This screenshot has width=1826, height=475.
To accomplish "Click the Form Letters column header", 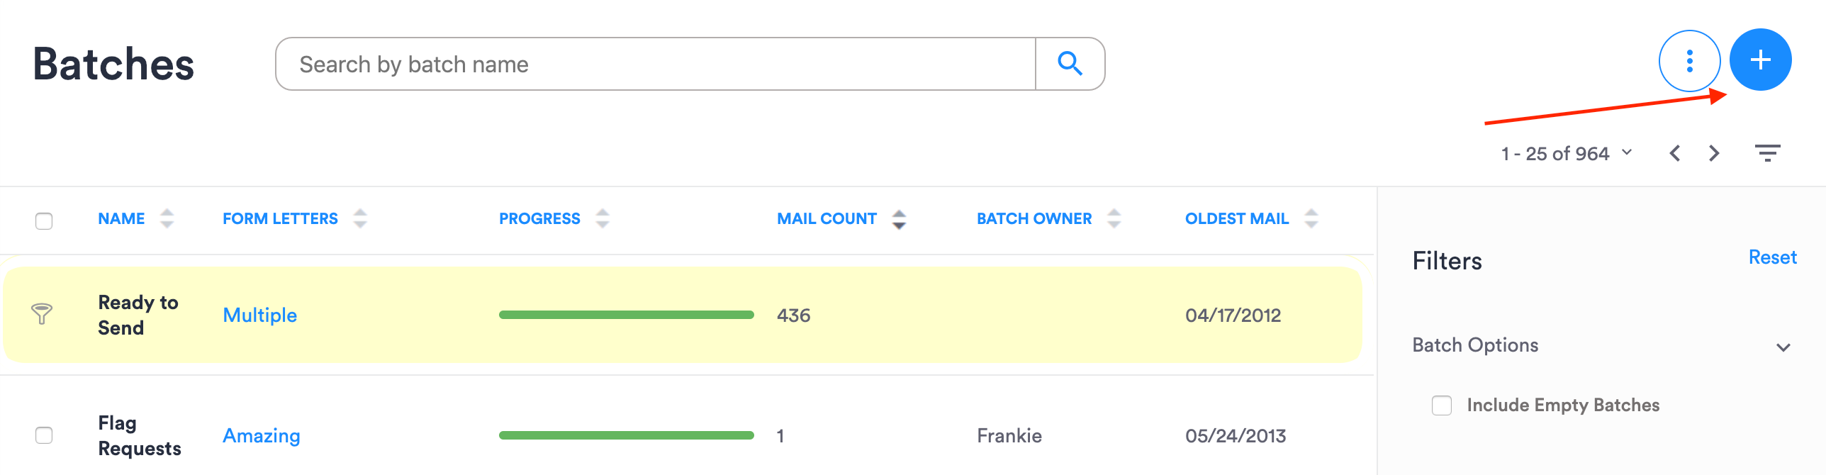I will point(279,218).
